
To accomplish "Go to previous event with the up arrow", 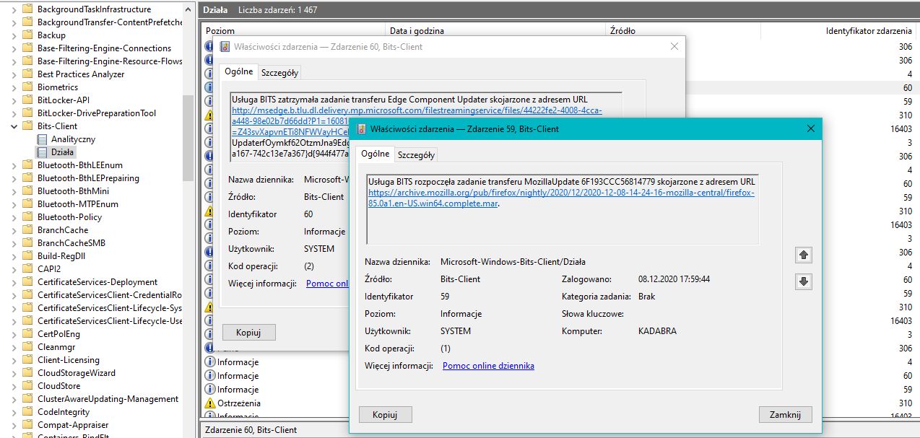I will tap(803, 255).
